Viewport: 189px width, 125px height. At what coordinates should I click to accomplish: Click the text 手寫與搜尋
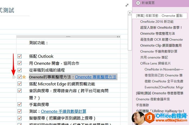tap(39, 104)
